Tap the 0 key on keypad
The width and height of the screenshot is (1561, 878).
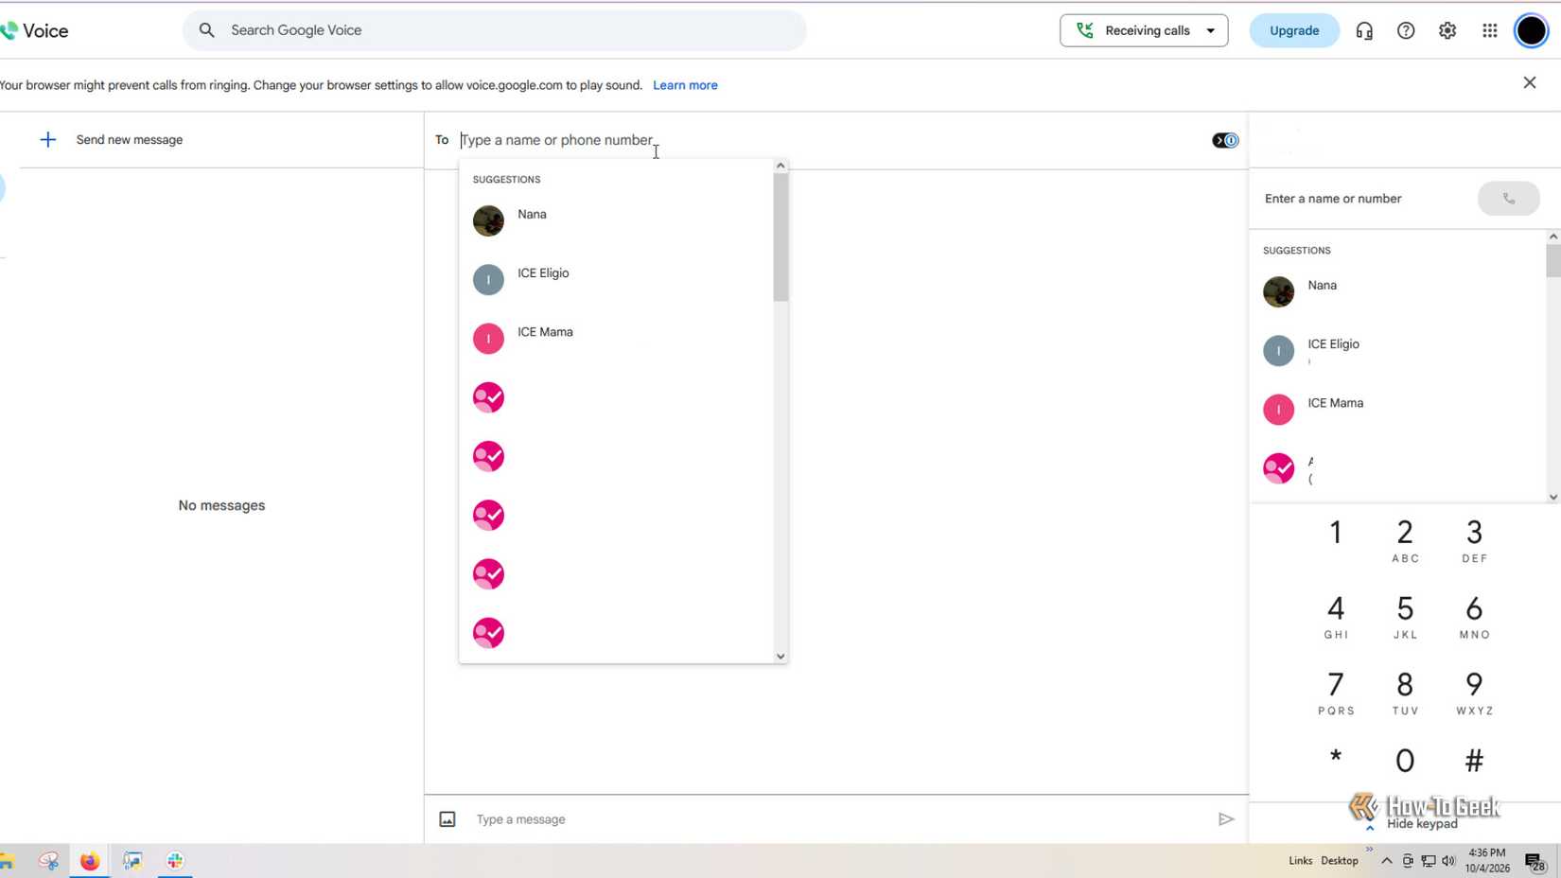point(1405,761)
